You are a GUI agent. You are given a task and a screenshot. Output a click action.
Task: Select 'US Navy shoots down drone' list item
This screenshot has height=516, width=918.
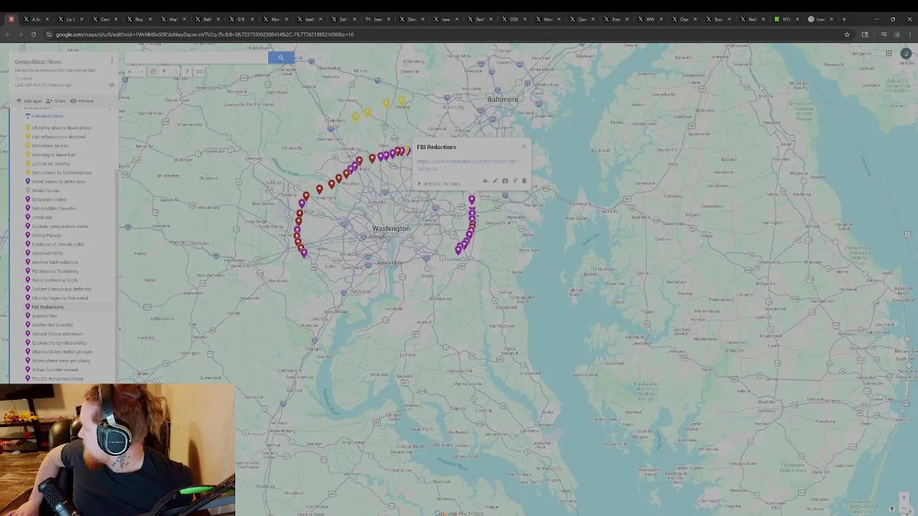[61, 128]
